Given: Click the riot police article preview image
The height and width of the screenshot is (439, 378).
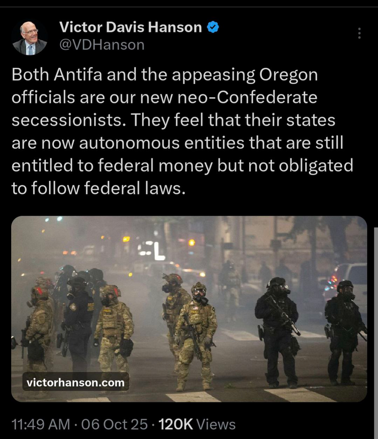Looking at the screenshot, I should click(189, 309).
